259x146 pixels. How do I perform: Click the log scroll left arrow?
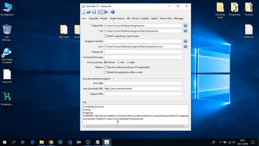point(84,126)
